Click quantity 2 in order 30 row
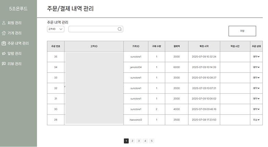The width and height of the screenshot is (268, 147). point(156,109)
